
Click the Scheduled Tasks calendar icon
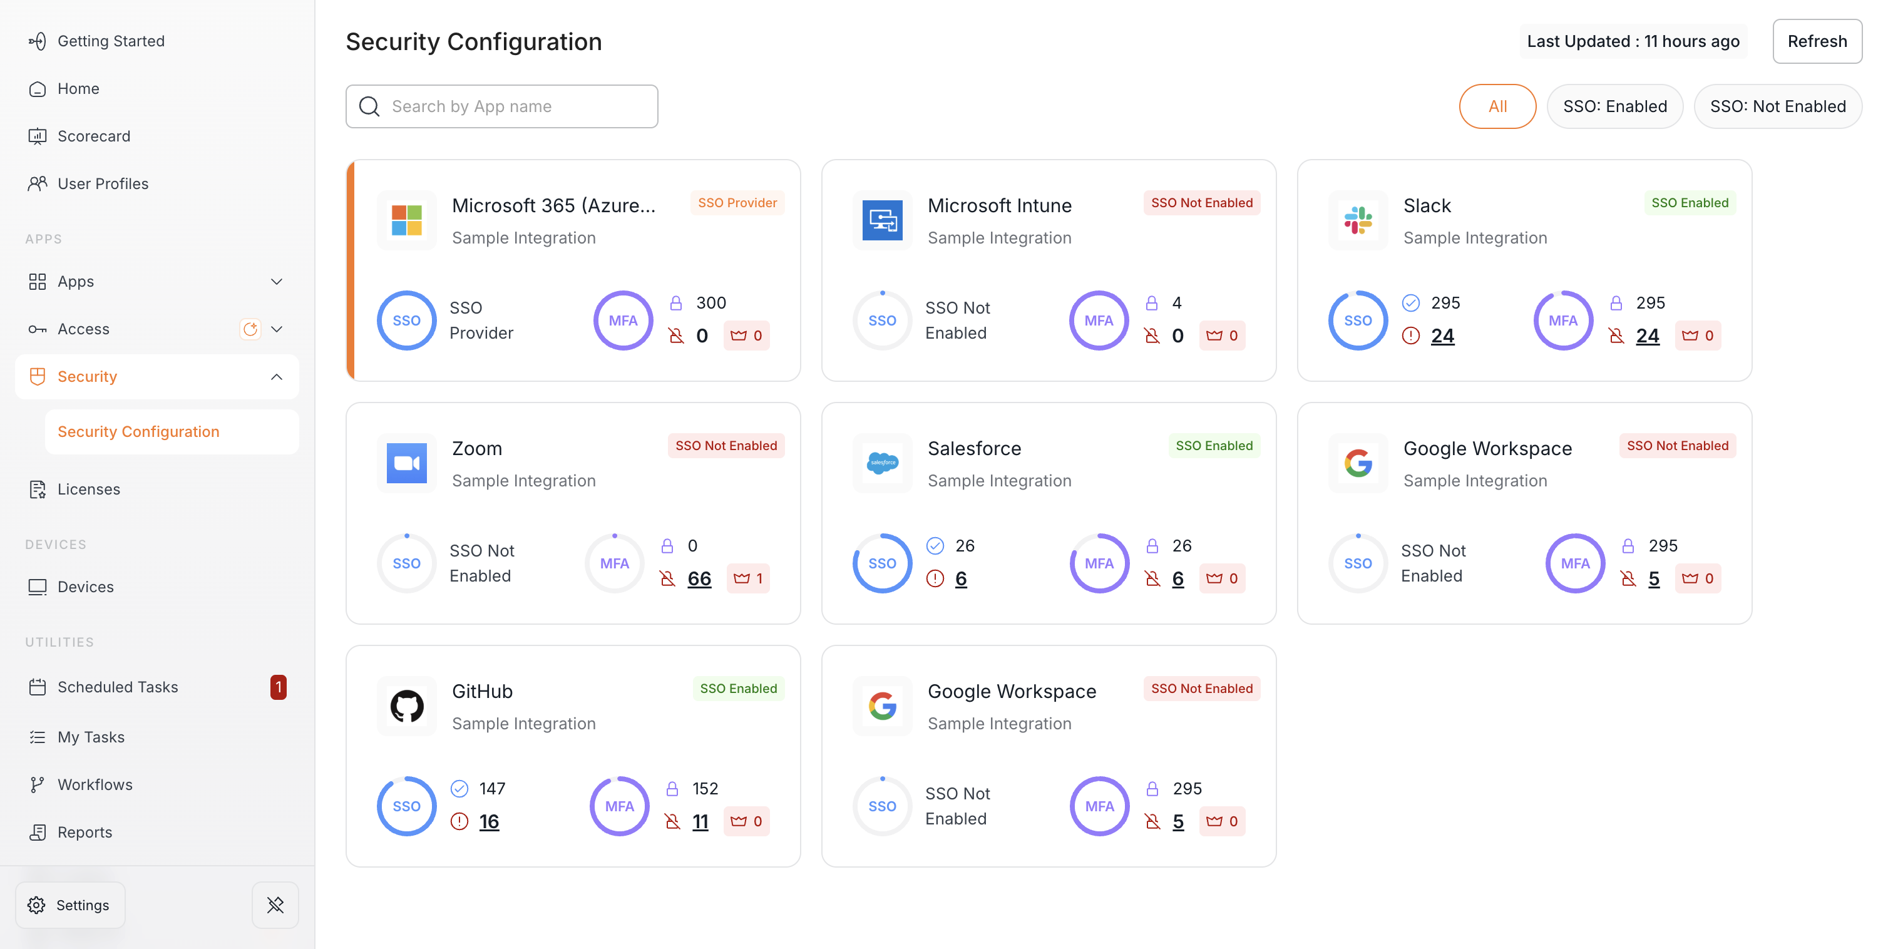point(38,687)
